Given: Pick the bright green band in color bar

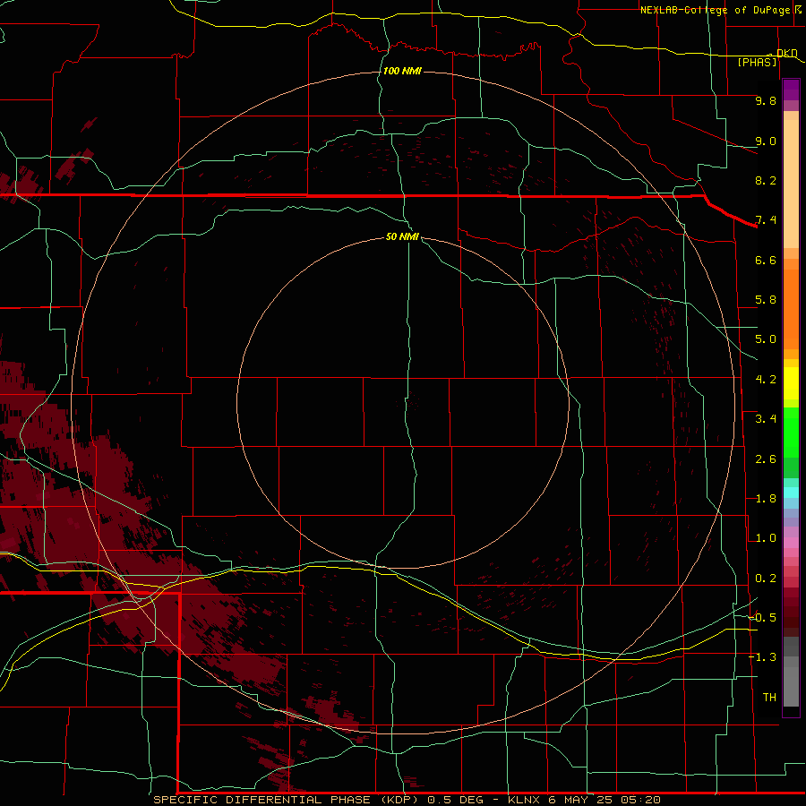Looking at the screenshot, I should (x=791, y=433).
